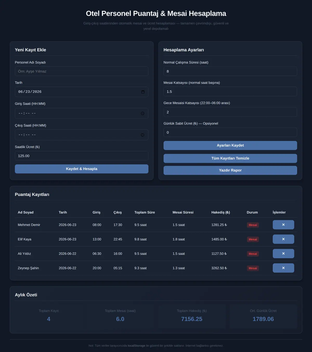The width and height of the screenshot is (312, 352).
Task: Open the clock picker for Giriş Saati
Action: [x=142, y=113]
